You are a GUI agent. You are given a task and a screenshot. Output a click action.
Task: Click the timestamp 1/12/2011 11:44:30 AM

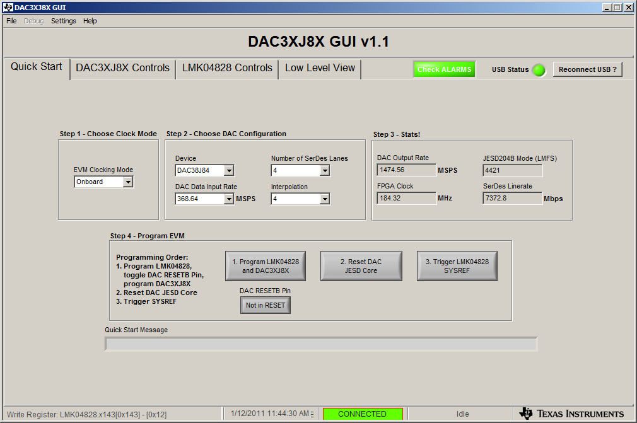pos(270,414)
